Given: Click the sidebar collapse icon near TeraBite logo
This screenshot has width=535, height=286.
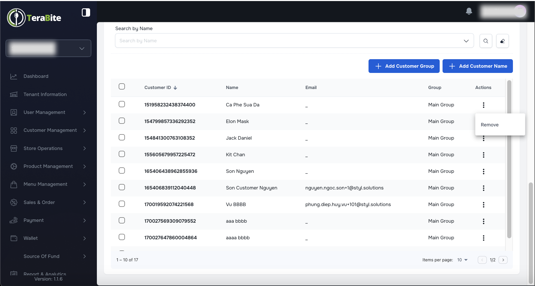Looking at the screenshot, I should [86, 12].
